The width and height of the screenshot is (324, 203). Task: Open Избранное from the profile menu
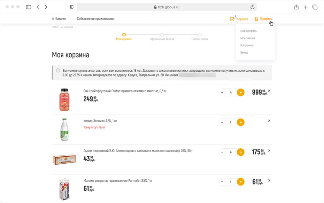247,45
